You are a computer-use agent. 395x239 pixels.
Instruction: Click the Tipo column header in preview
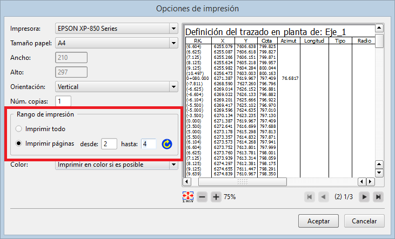[x=340, y=41]
